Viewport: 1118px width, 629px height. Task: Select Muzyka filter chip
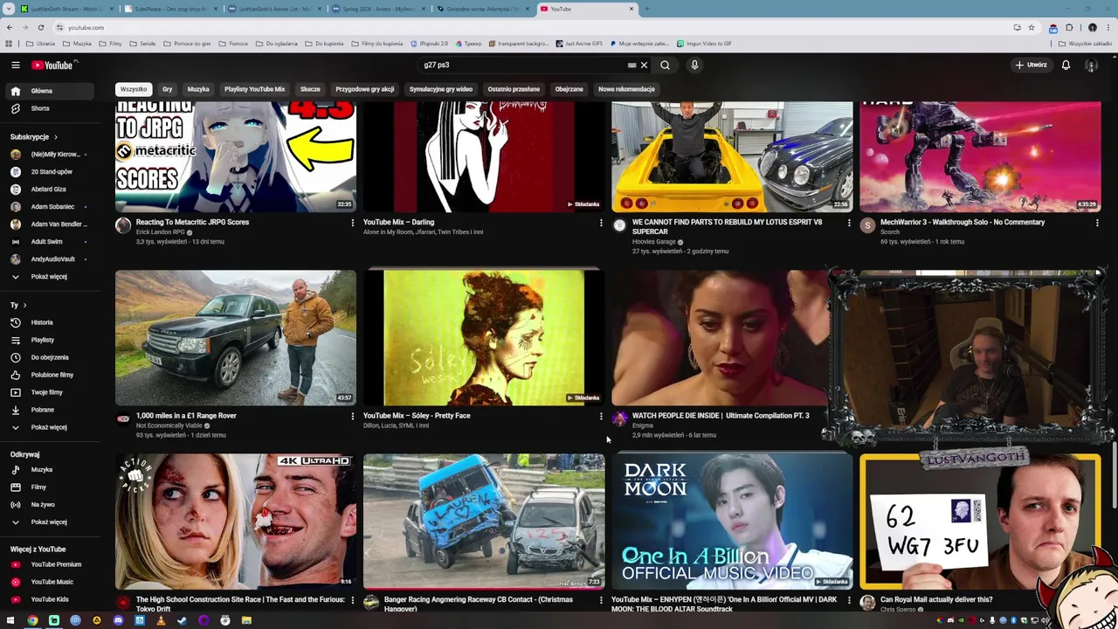[198, 89]
